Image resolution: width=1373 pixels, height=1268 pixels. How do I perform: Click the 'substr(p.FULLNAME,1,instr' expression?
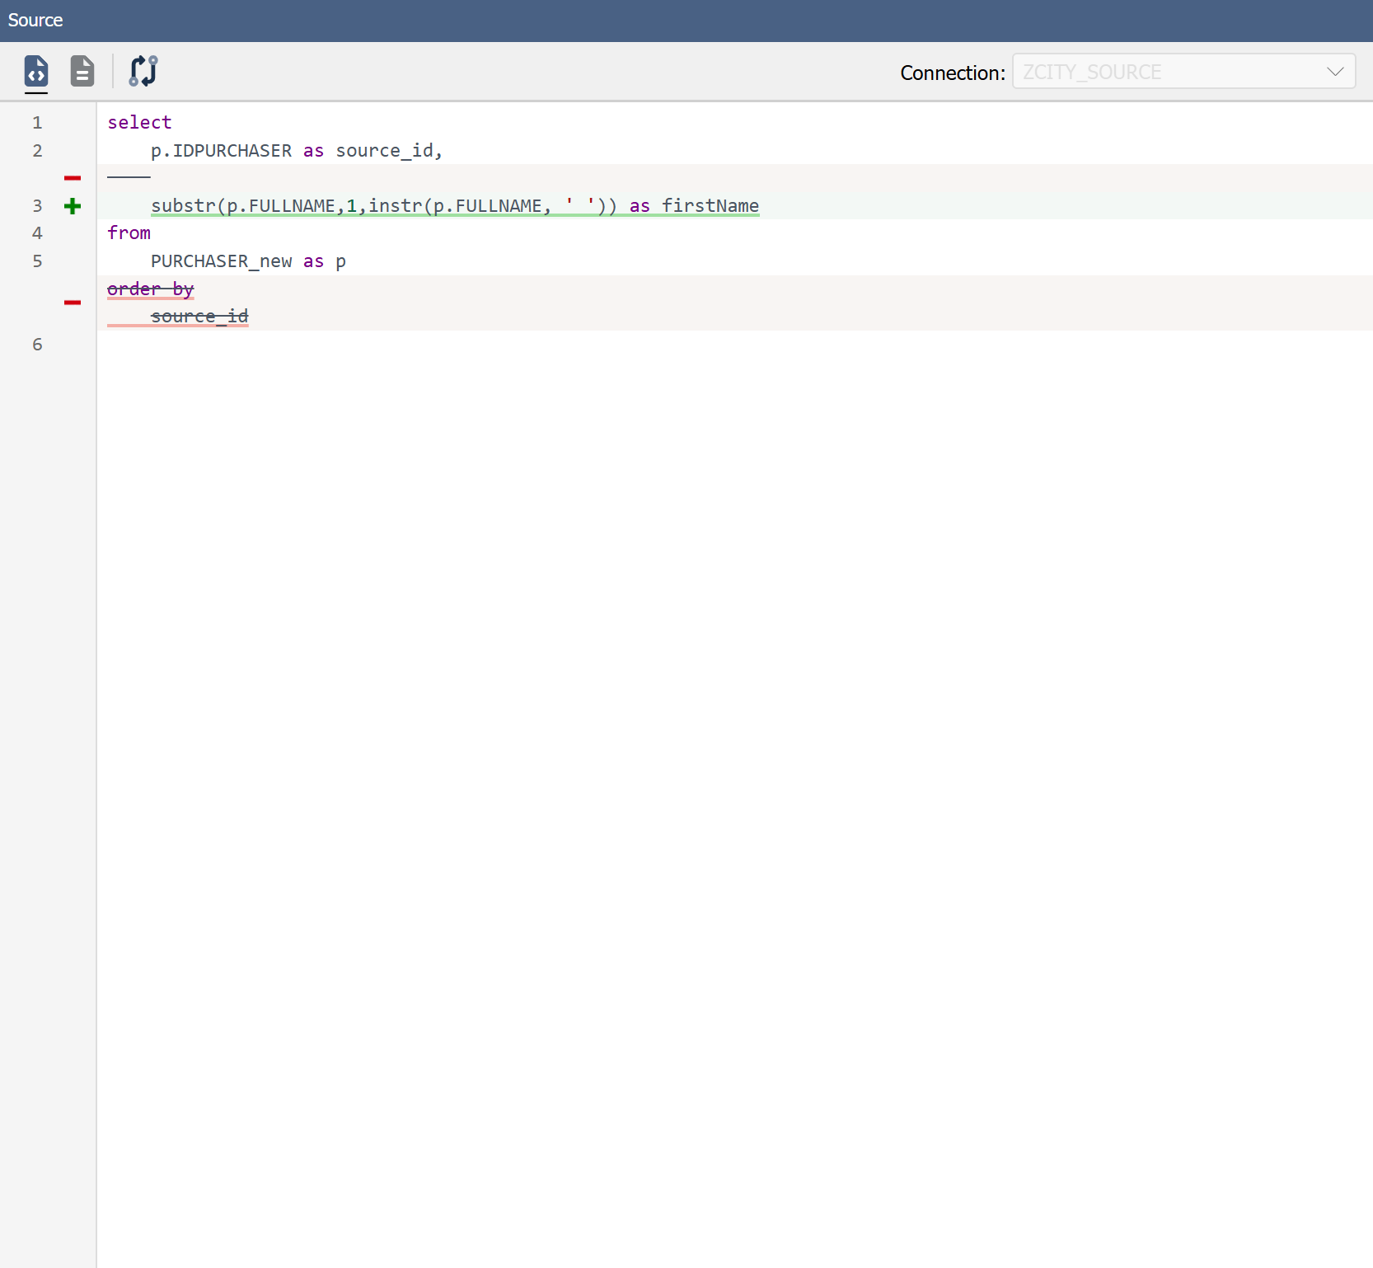click(x=287, y=206)
